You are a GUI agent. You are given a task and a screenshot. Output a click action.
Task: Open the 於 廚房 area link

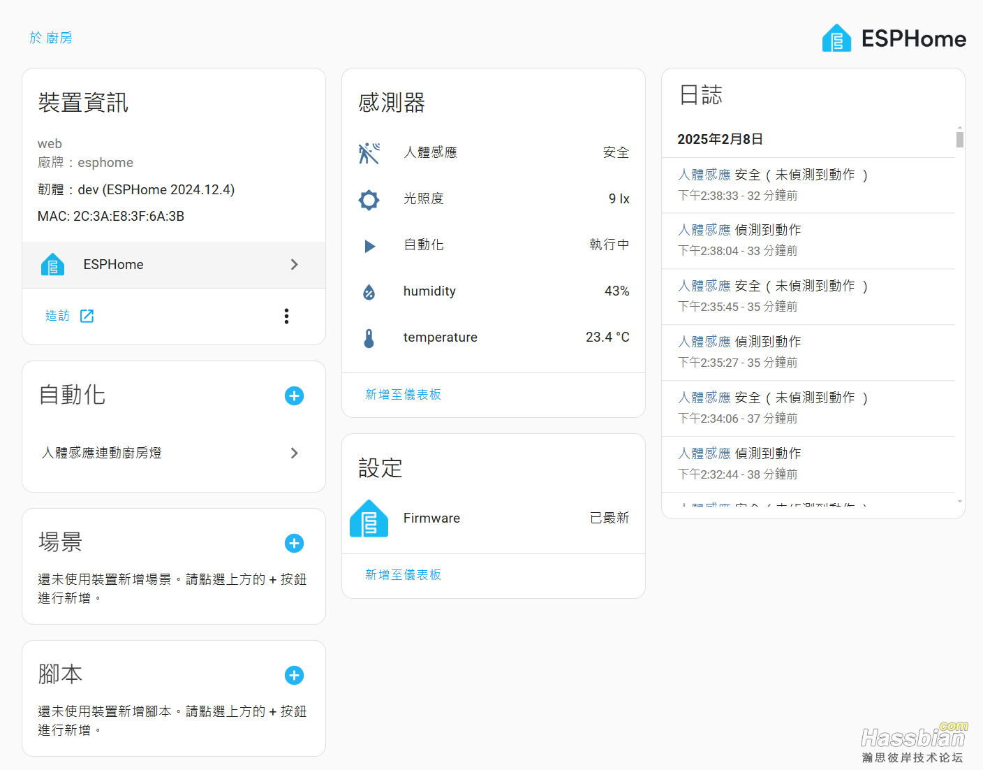(x=51, y=38)
